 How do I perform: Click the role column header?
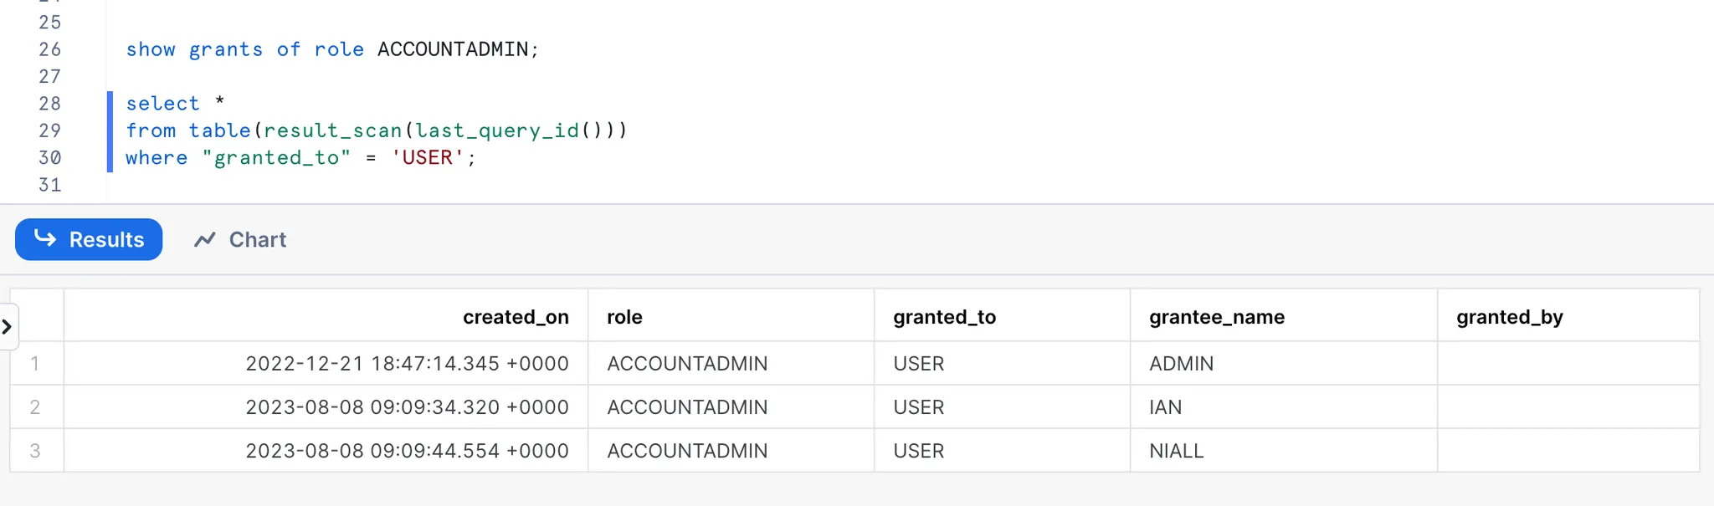731,316
